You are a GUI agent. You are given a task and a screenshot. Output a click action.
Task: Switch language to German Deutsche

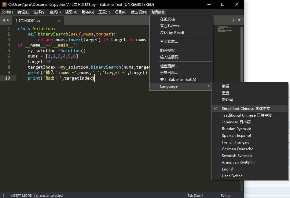point(250,149)
